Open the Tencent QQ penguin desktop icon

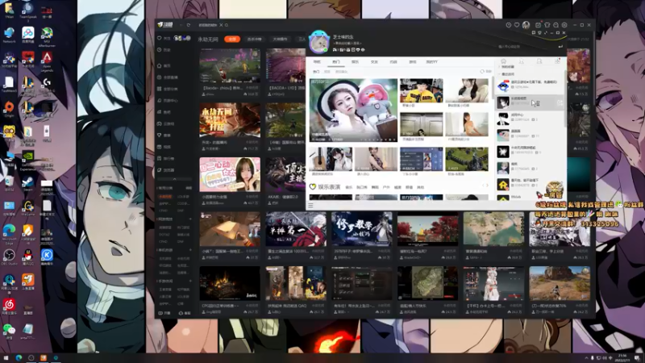coord(28,257)
